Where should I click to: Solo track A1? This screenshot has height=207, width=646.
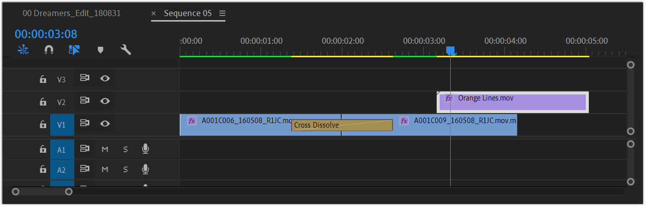pyautogui.click(x=125, y=149)
